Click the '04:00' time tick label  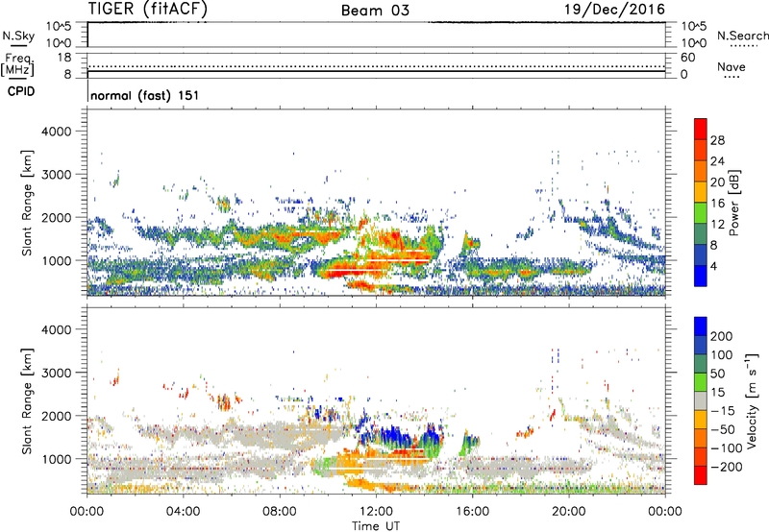click(183, 512)
